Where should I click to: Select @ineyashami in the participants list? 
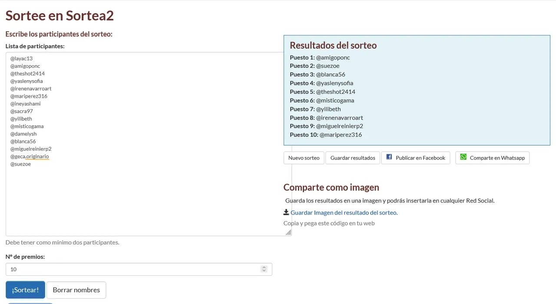26,103
